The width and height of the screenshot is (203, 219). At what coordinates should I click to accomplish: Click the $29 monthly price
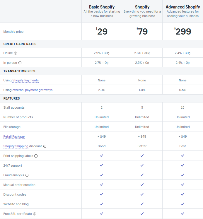tap(102, 31)
